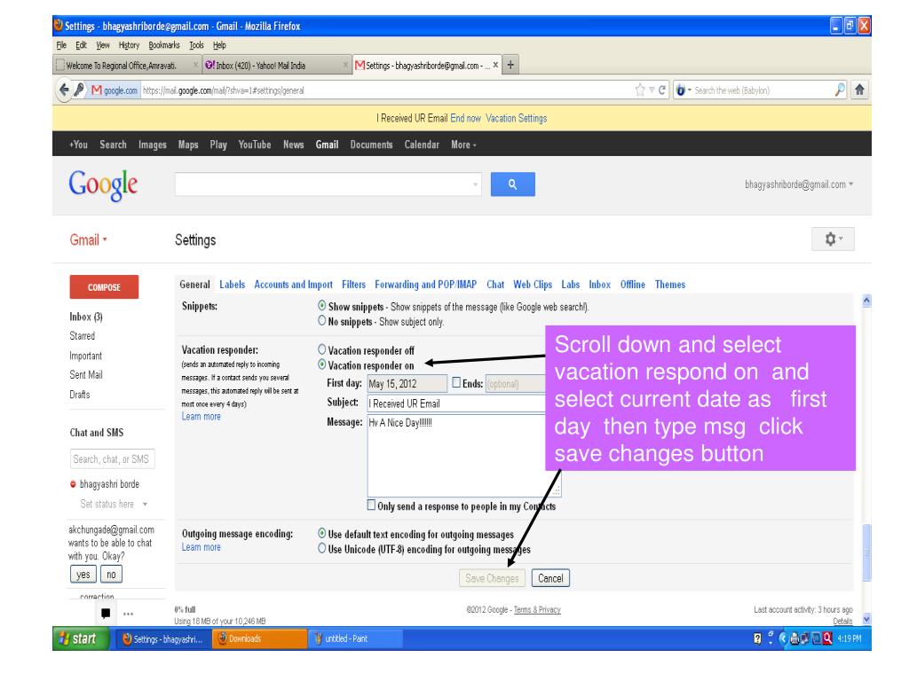Click Learn more under Vacation responder

202,417
